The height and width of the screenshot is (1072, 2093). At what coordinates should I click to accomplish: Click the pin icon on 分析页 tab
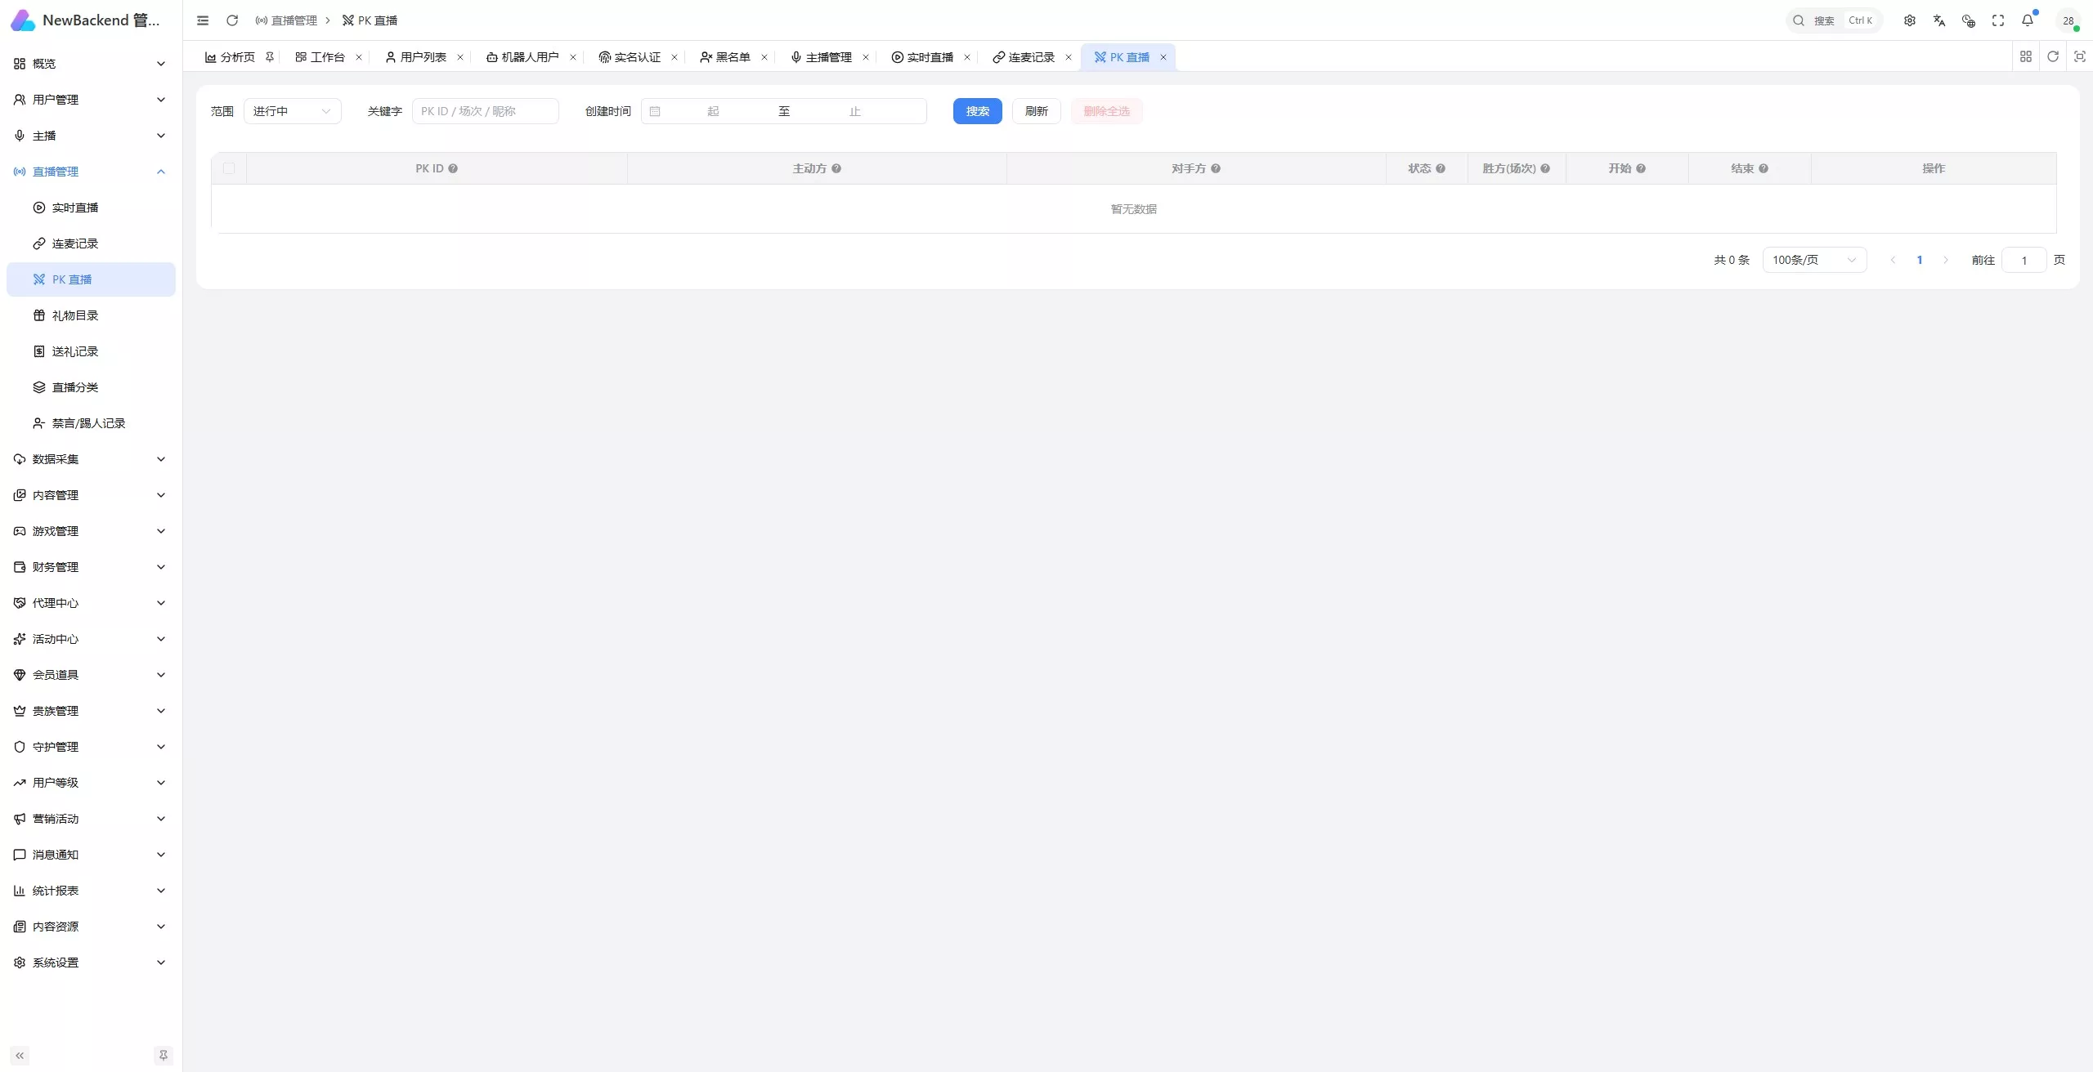[x=270, y=56]
